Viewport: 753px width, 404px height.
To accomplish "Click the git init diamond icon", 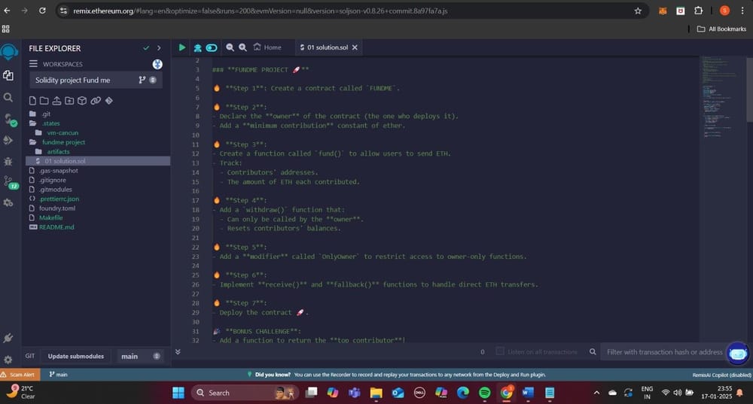I will click(x=109, y=101).
